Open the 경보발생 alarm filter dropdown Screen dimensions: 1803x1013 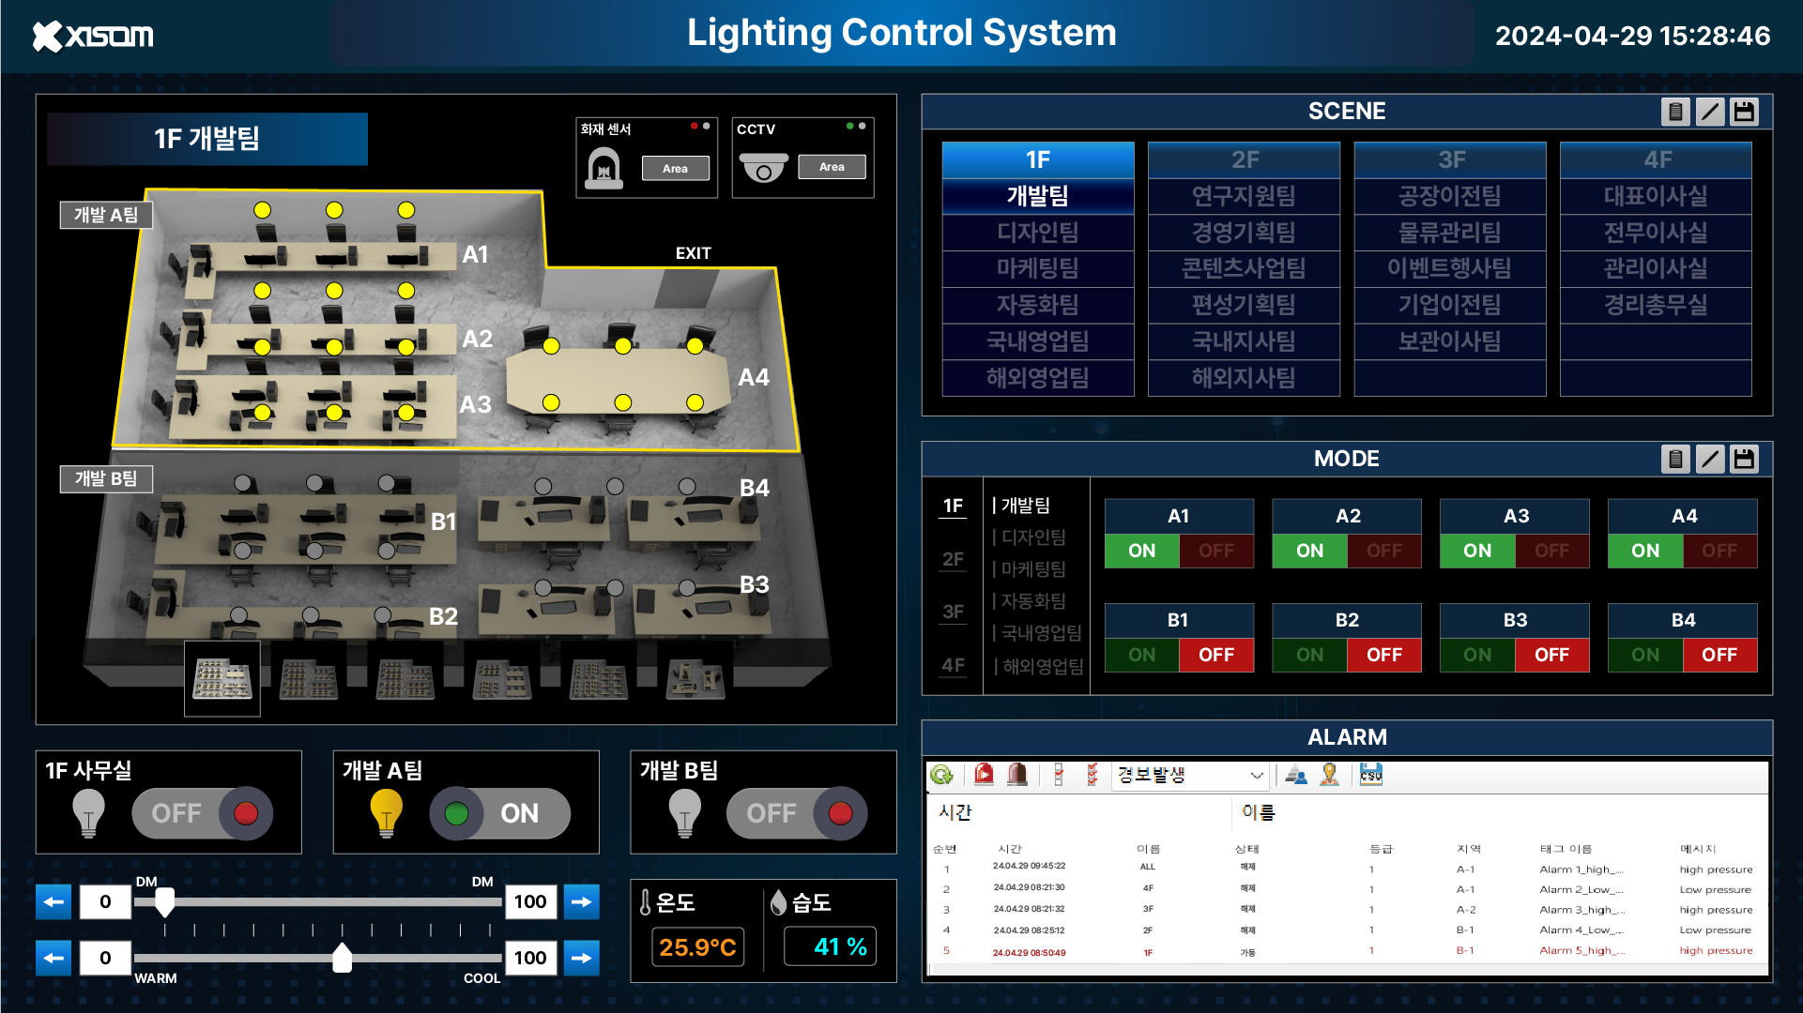pyautogui.click(x=1190, y=776)
